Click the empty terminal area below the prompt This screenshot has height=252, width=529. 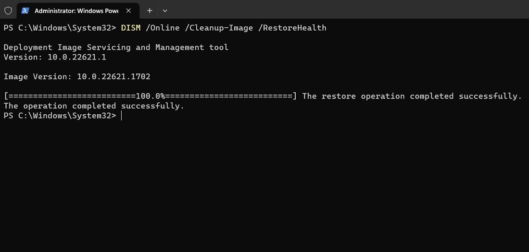point(264,185)
